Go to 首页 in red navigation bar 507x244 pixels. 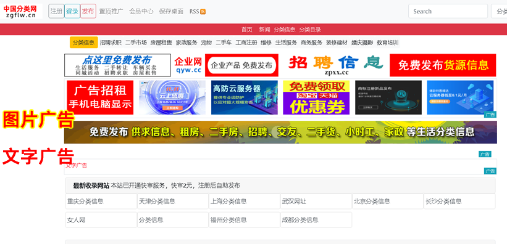(x=247, y=30)
